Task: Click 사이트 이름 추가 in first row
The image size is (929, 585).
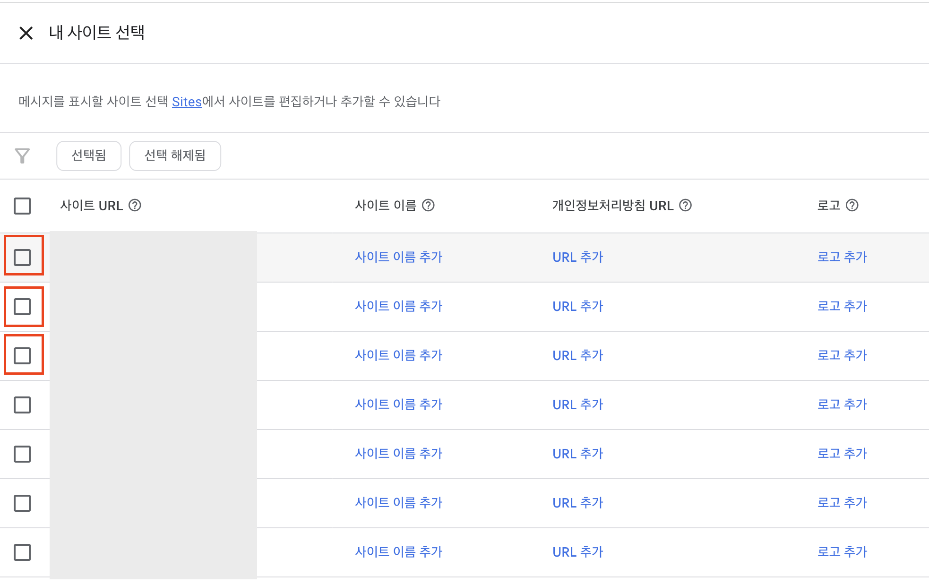Action: tap(398, 257)
